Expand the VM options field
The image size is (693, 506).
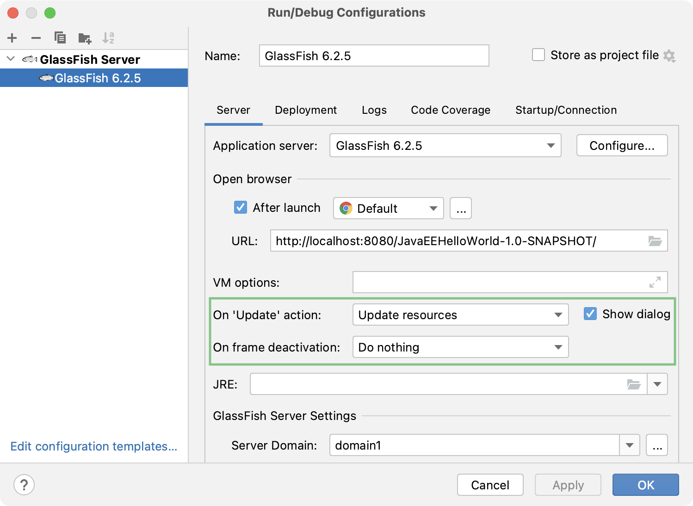pos(655,282)
